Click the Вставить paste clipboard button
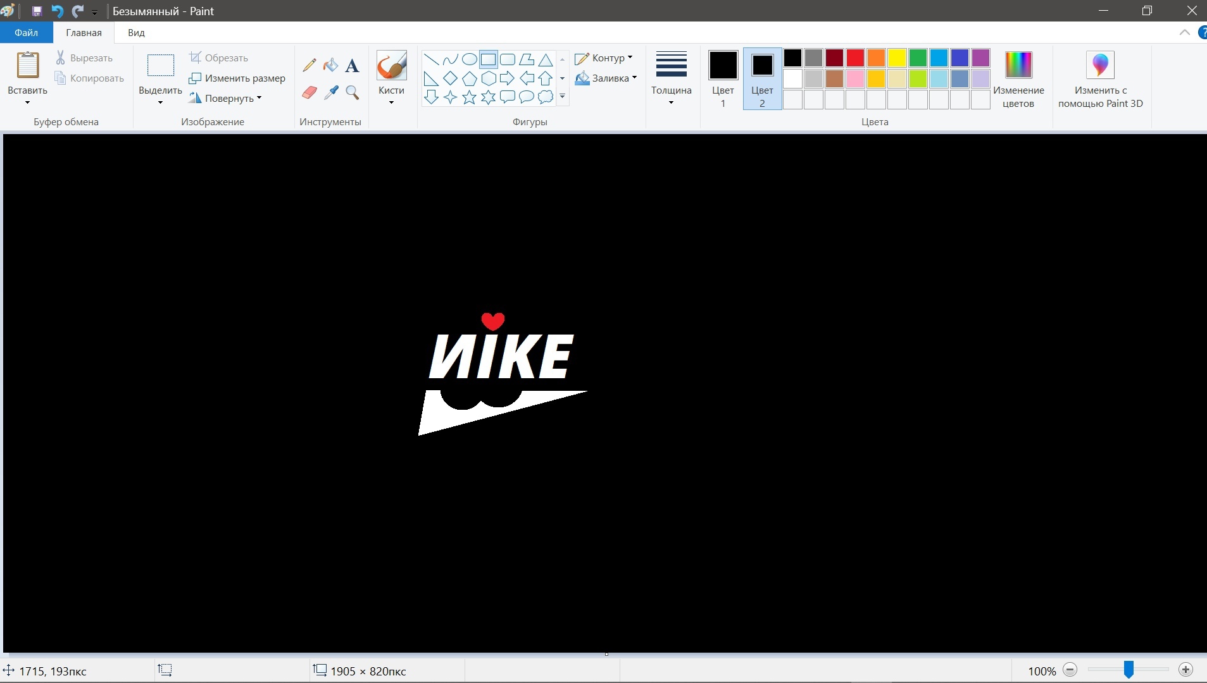The image size is (1207, 683). pos(27,66)
